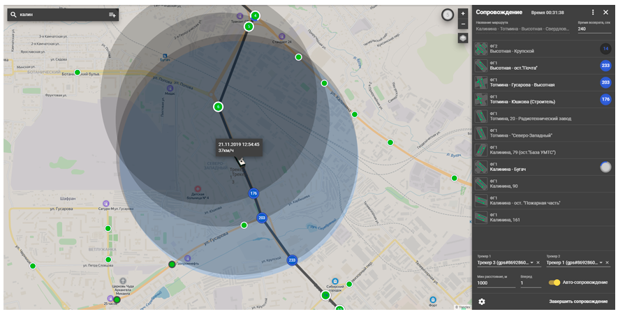The image size is (618, 314).
Task: Click the toggle circle on Калинина - Бугач
Action: (605, 167)
